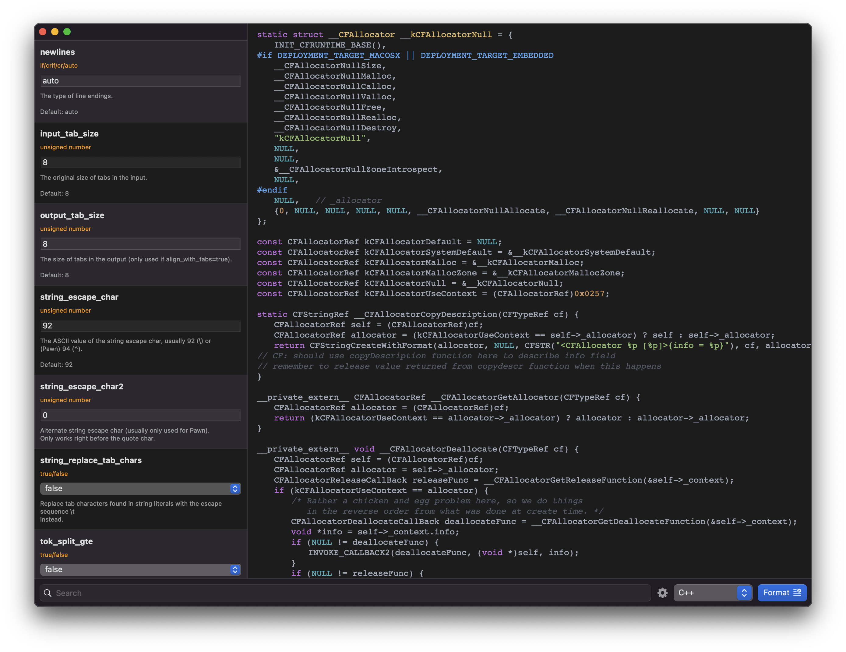Image resolution: width=846 pixels, height=652 pixels.
Task: Edit the input_tab_size value field
Action: 140,162
